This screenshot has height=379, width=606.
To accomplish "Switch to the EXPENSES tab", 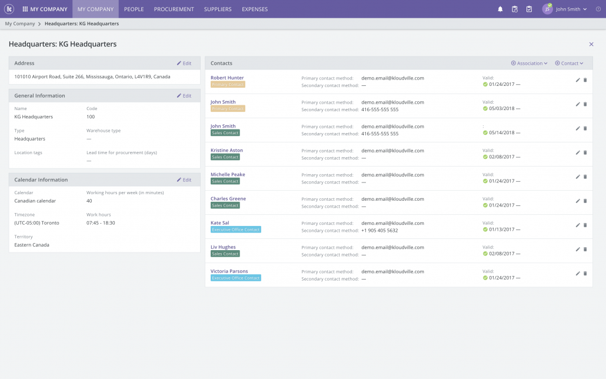I will click(255, 9).
